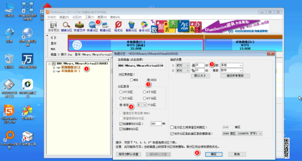The width and height of the screenshot is (302, 161).
Task: Click the ESP partition size input field
Action: (x=156, y=124)
